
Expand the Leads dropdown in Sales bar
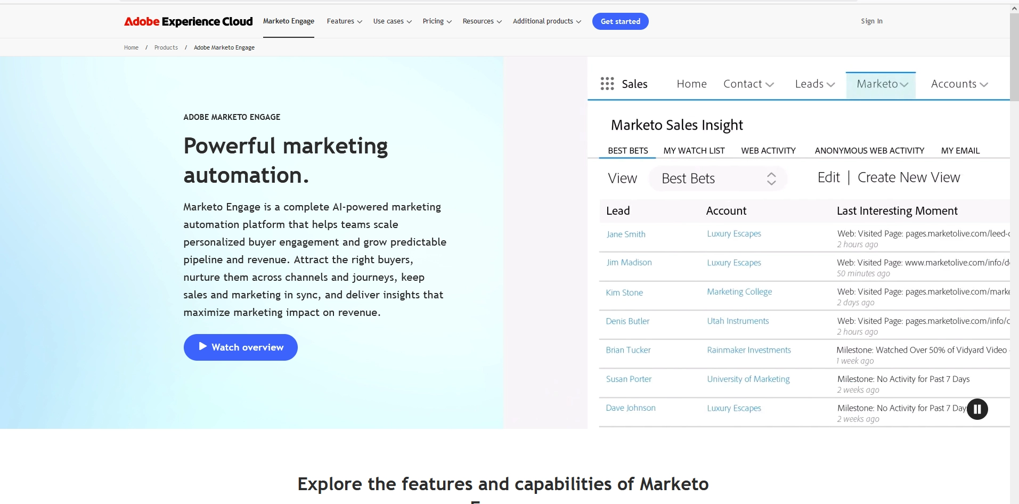[815, 84]
